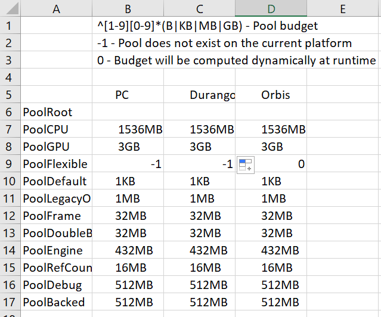Select row 10 header

[x=10, y=181]
